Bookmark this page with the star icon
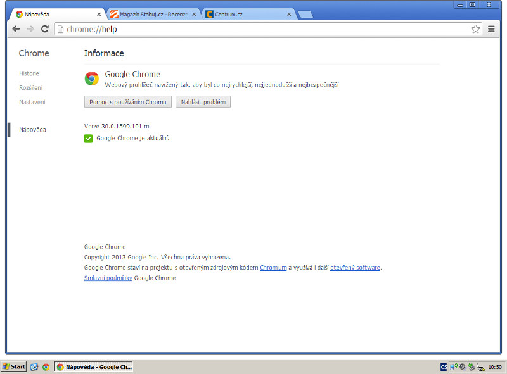The height and width of the screenshot is (374, 507). click(x=475, y=29)
